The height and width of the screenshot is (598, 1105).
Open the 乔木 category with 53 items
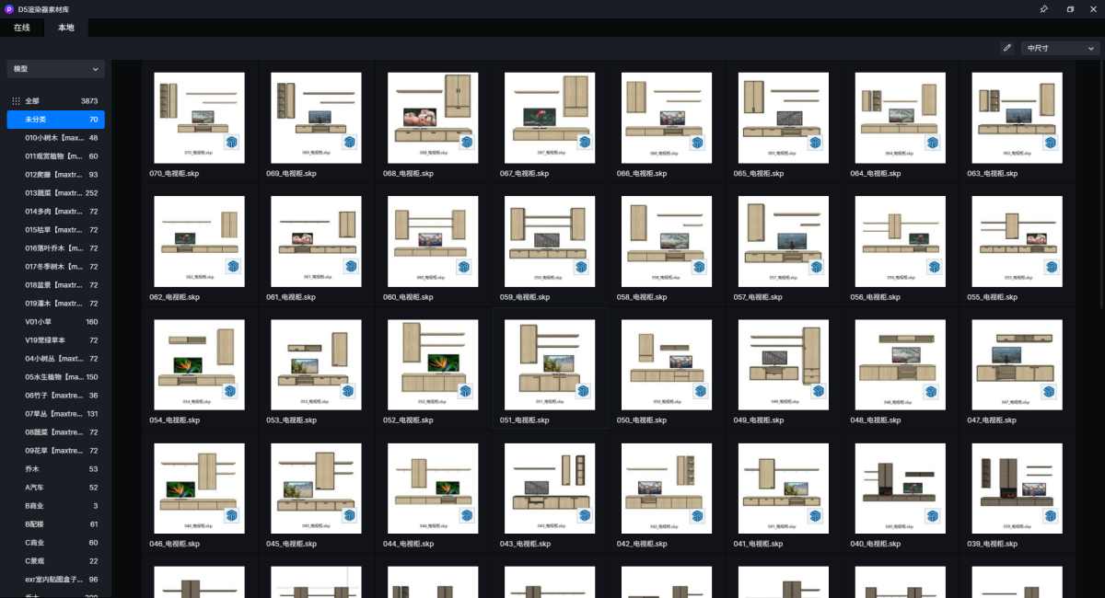[55, 469]
